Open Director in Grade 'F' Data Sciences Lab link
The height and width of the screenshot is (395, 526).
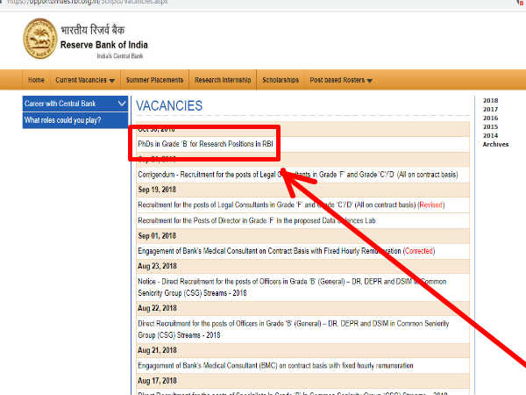(257, 220)
